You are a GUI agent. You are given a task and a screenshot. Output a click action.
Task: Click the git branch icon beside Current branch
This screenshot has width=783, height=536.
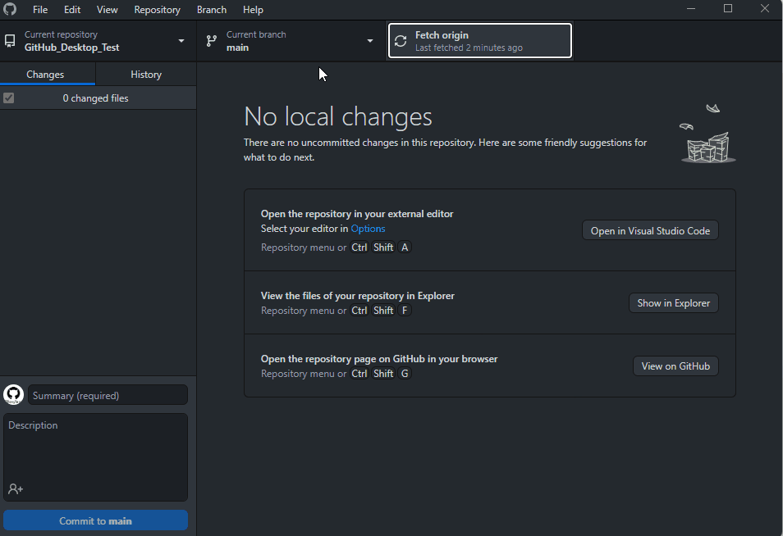(x=212, y=41)
